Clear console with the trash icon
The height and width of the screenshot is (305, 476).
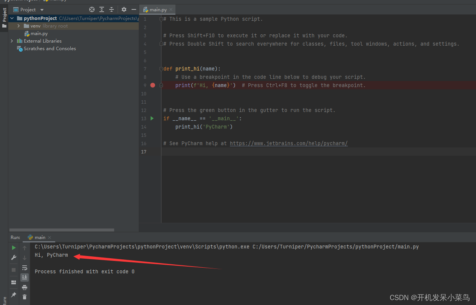pos(25,297)
